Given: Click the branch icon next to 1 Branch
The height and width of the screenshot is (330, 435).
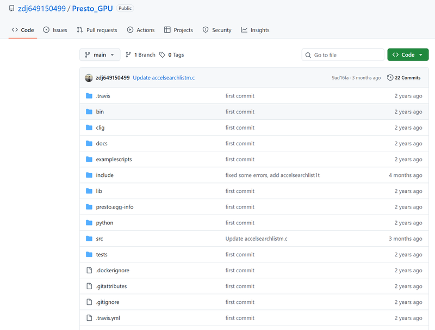Looking at the screenshot, I should [x=128, y=55].
